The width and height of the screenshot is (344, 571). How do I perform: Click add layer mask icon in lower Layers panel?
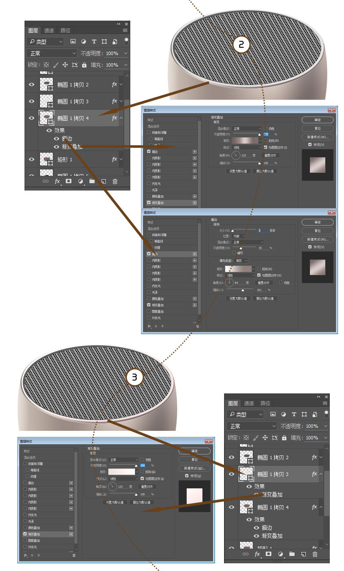point(268,554)
